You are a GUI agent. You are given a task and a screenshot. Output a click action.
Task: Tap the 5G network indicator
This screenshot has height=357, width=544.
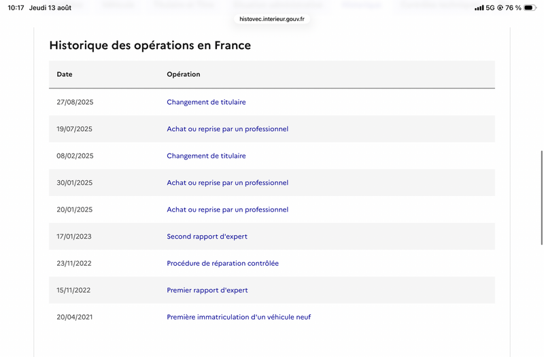tap(490, 7)
